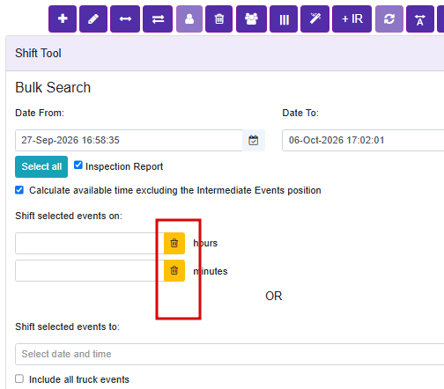The image size is (444, 389).
Task: Click the Shift selected events on label
Action: click(69, 216)
